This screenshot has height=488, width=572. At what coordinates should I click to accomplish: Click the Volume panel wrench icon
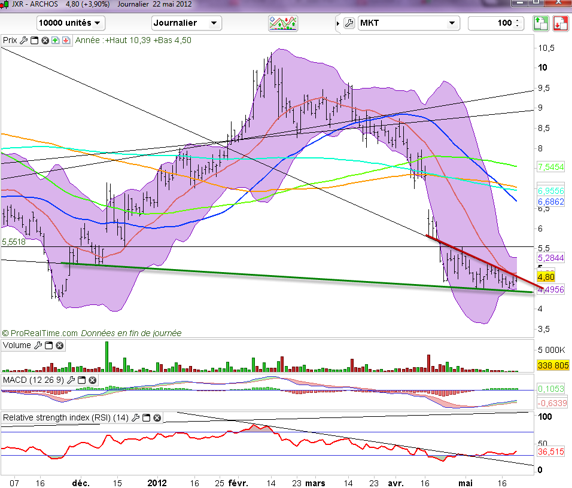tap(38, 346)
